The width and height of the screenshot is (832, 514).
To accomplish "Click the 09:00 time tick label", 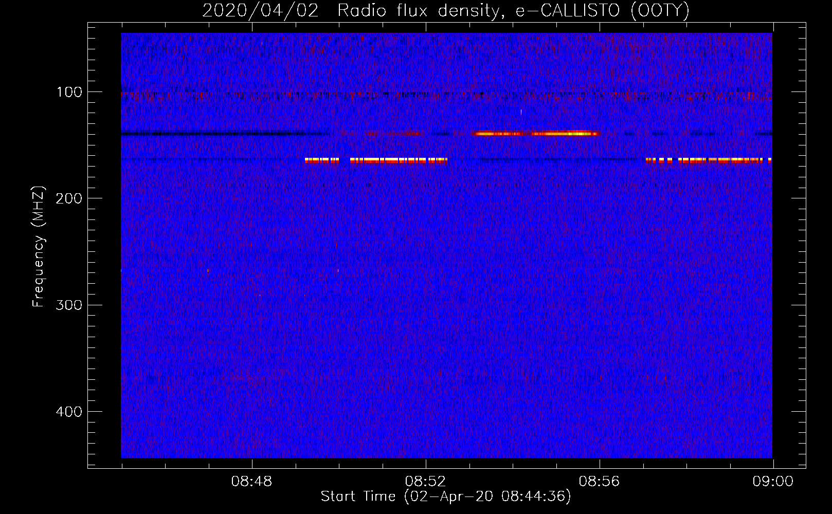I will pos(773,482).
